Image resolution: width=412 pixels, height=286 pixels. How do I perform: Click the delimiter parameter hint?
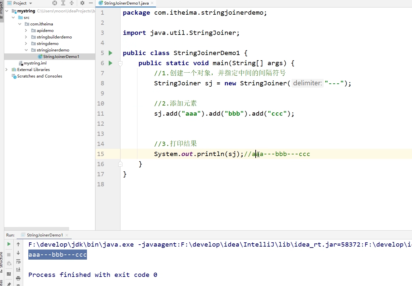(307, 83)
